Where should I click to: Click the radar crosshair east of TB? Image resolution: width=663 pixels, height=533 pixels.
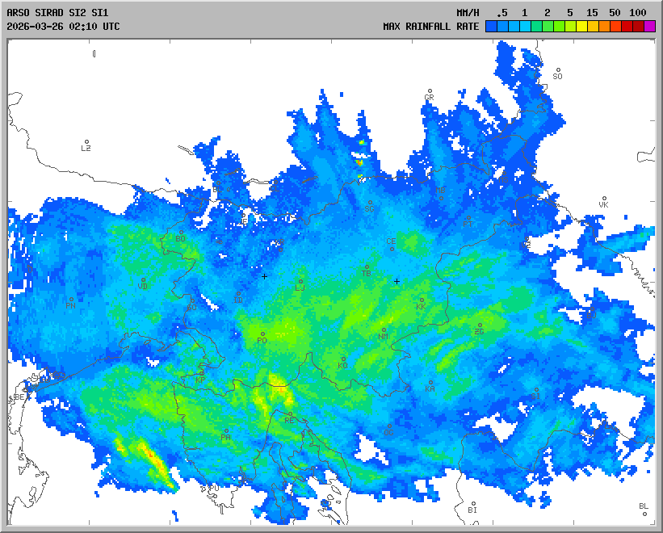(x=397, y=281)
